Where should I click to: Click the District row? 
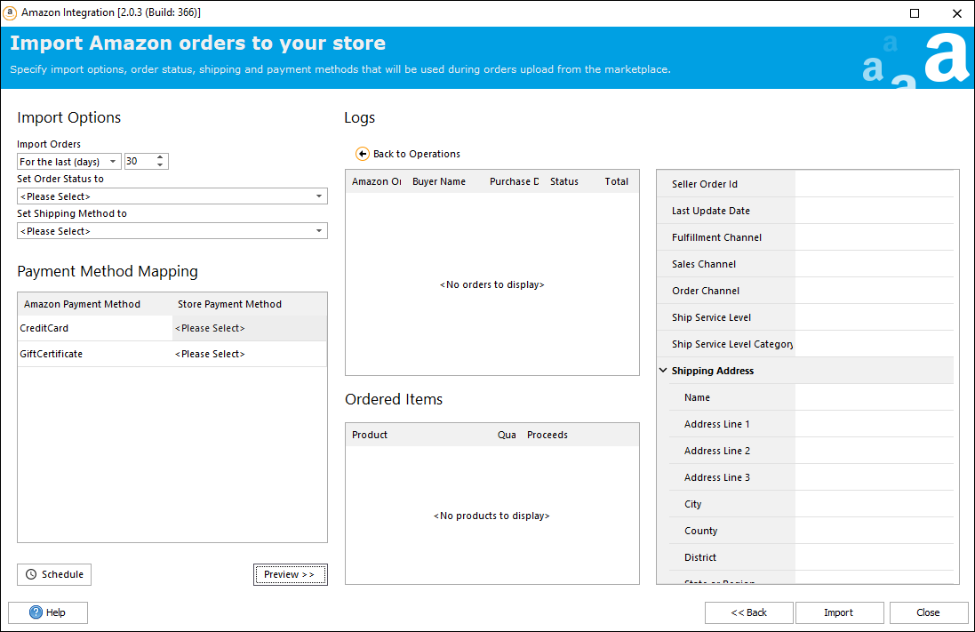point(811,557)
